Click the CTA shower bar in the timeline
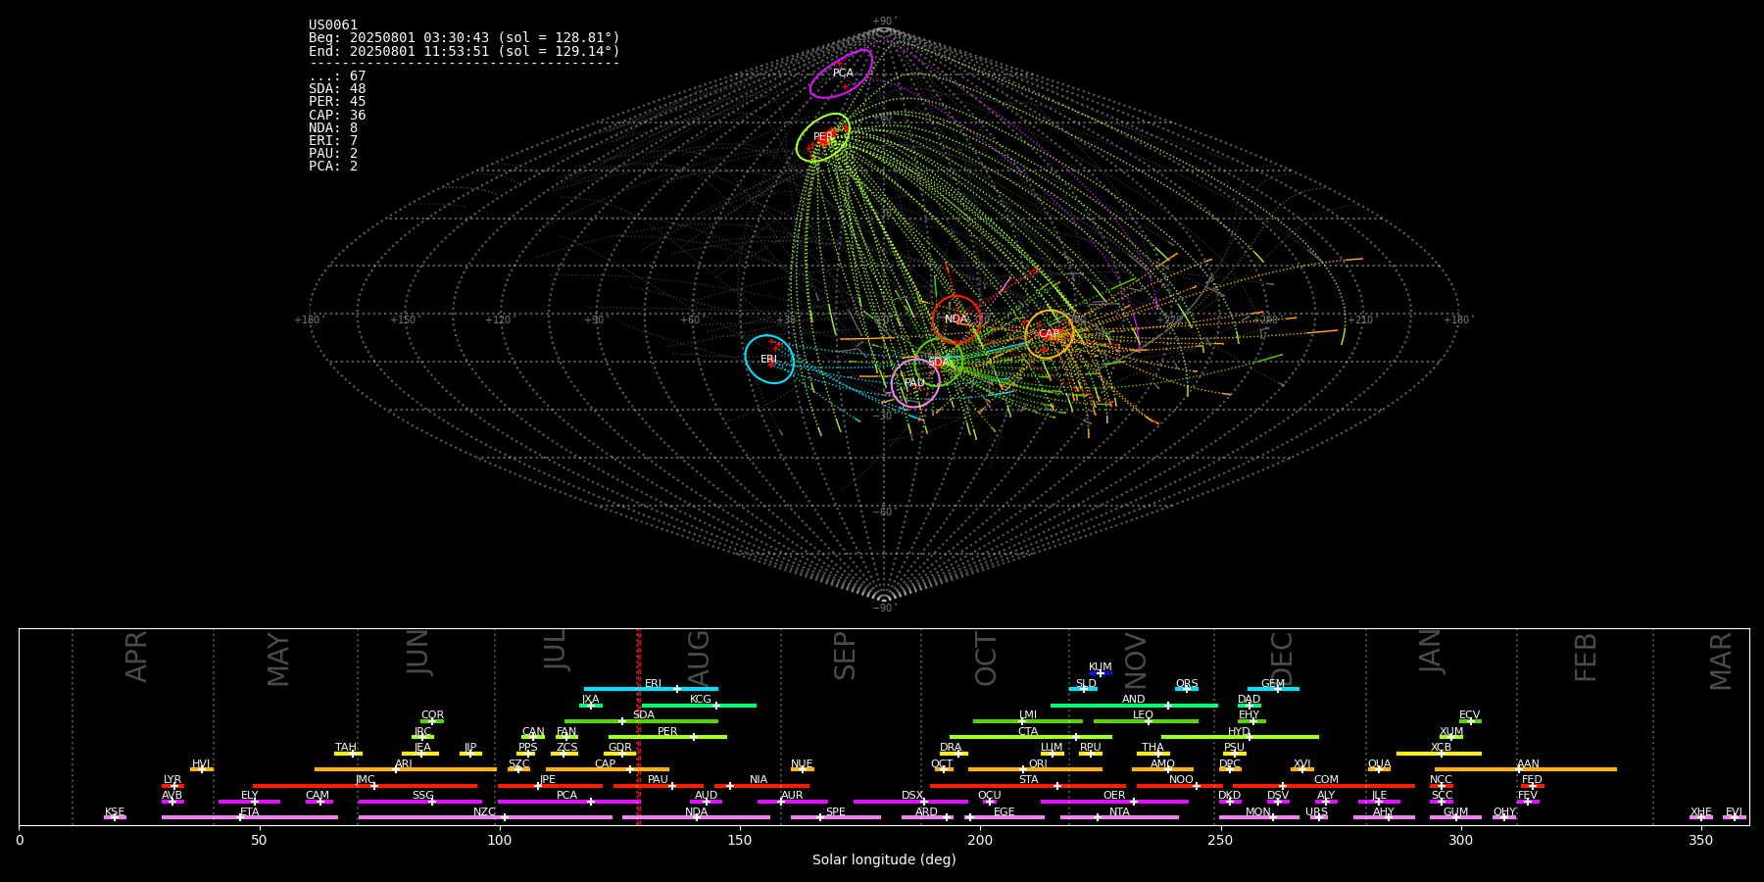1764x882 pixels. [x=1031, y=737]
